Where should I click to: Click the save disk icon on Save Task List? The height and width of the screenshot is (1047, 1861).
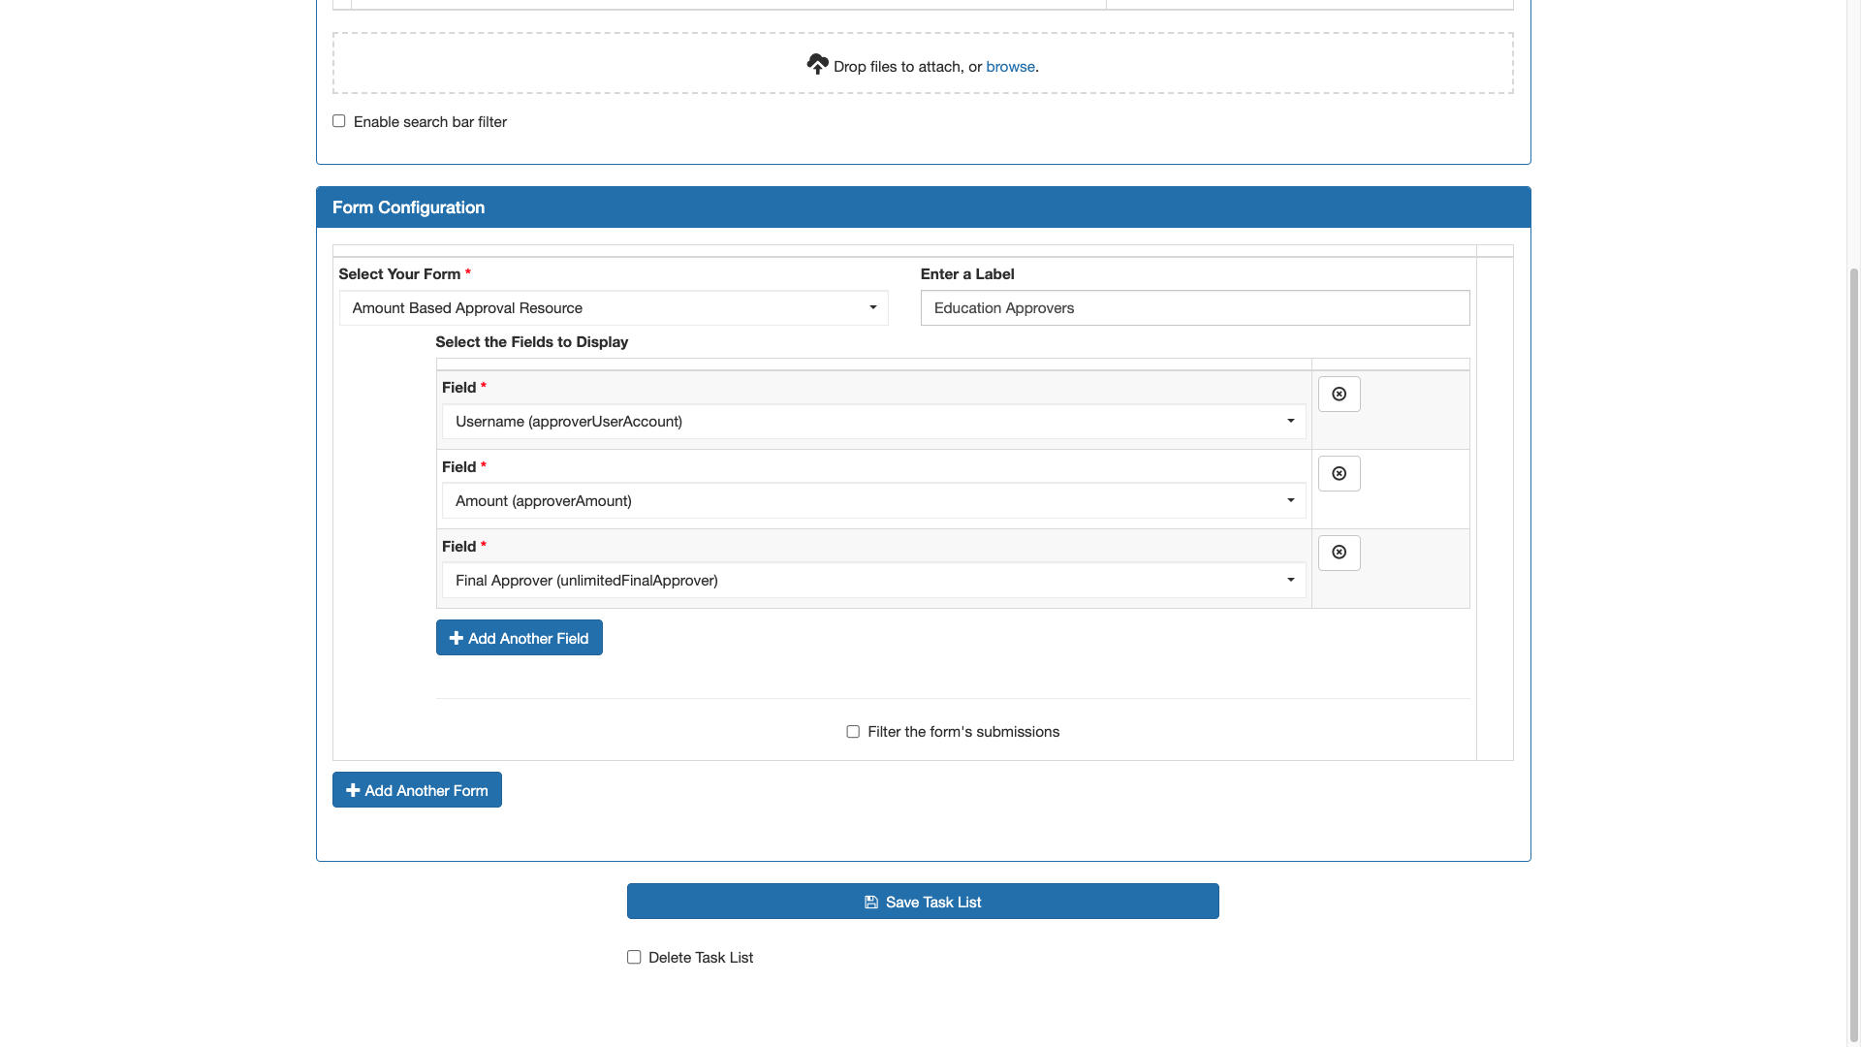point(871,902)
